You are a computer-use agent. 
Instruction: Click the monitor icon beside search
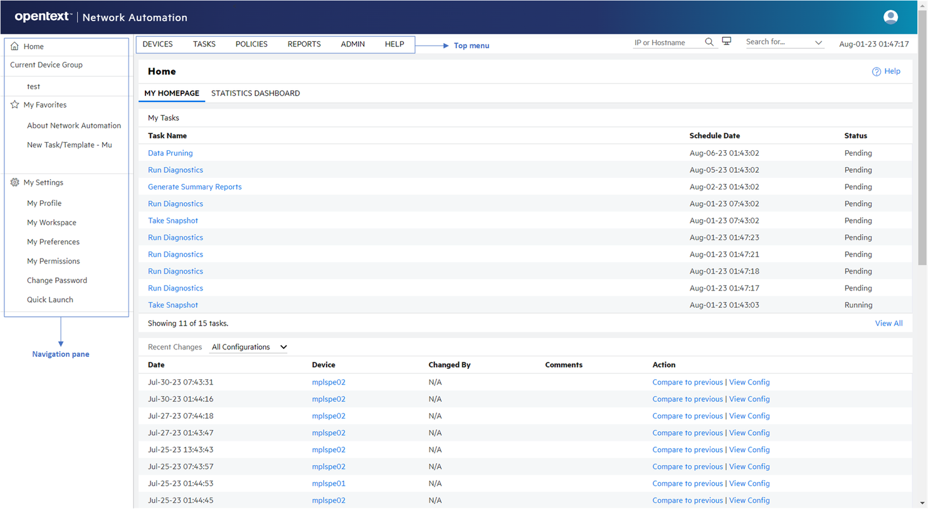(x=727, y=41)
